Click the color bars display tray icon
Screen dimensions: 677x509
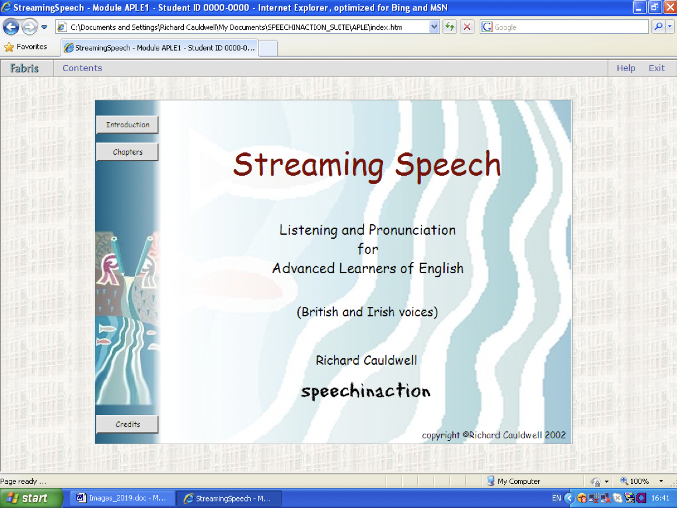pos(630,498)
